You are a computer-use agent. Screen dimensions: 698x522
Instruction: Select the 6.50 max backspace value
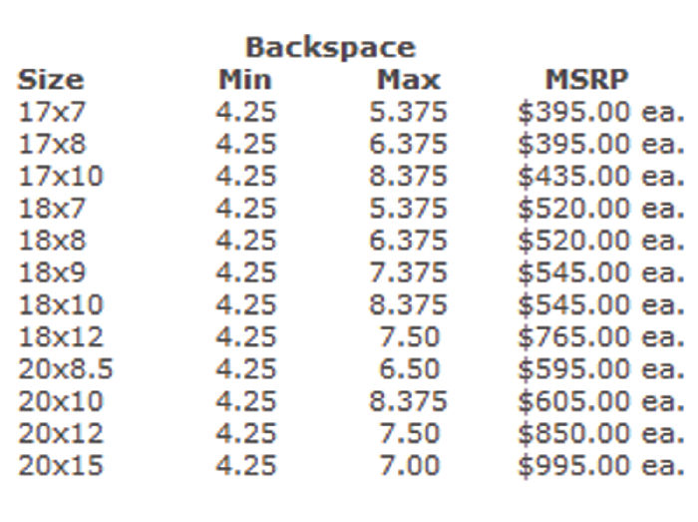pos(409,369)
